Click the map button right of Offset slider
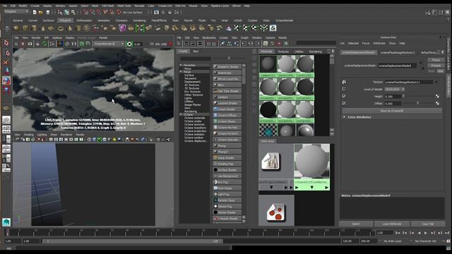Image resolution: width=452 pixels, height=254 pixels. [437, 103]
